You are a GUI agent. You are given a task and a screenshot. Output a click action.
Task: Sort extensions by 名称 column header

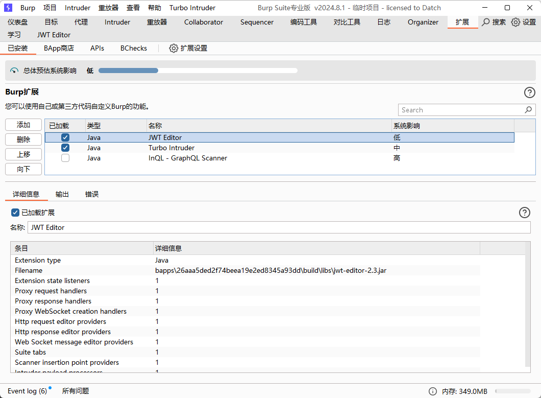click(269, 126)
